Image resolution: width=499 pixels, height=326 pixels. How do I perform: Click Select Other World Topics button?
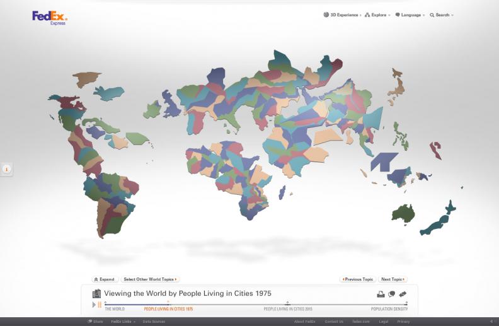coord(151,279)
